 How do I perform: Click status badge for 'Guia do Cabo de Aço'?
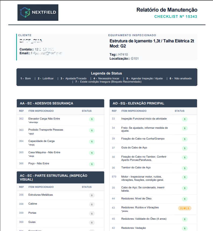(x=185, y=148)
